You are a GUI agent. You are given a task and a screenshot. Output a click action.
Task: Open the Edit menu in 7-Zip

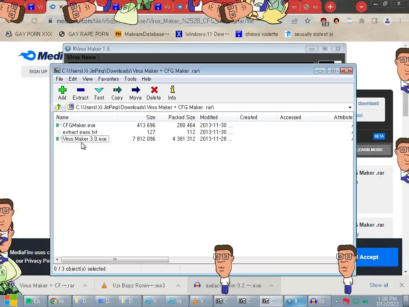click(73, 79)
